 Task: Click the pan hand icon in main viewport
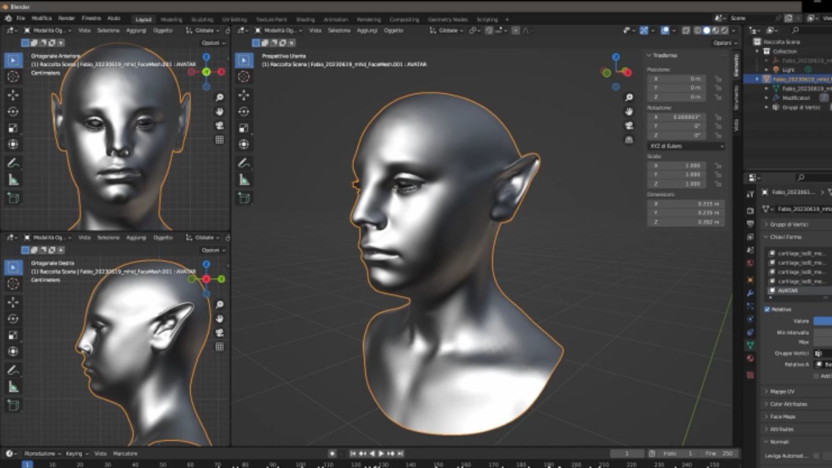coord(629,111)
